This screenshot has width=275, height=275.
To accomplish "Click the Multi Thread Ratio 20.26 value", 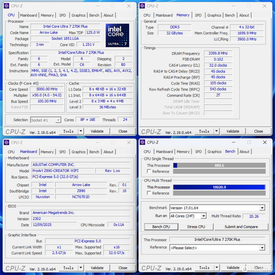I will click(254, 216).
